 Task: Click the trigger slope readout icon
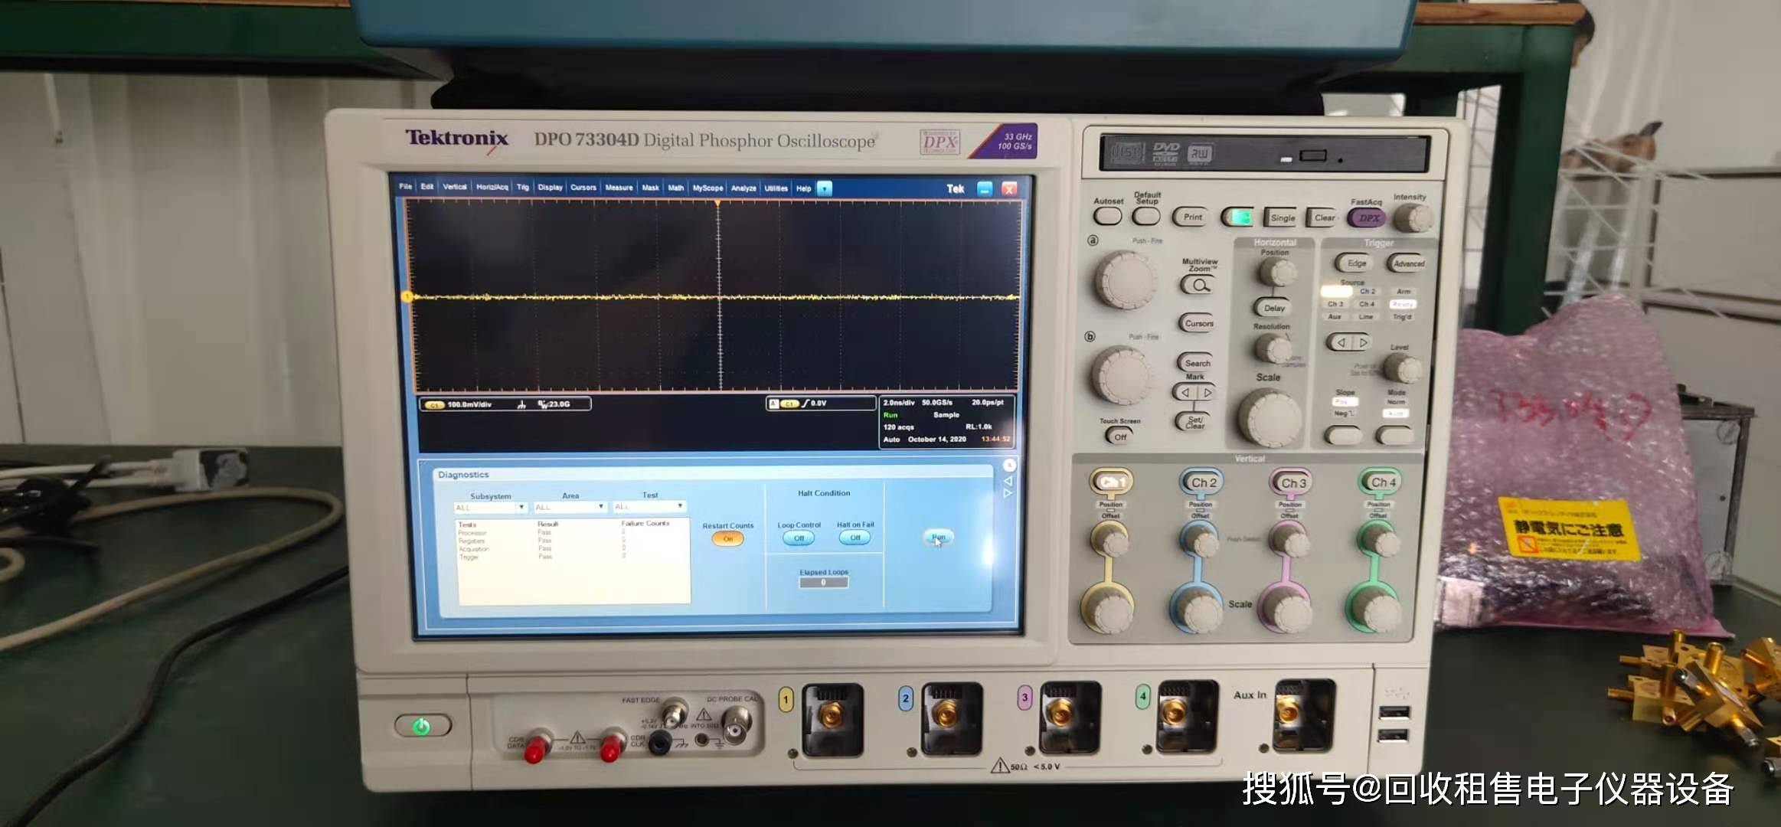click(x=805, y=404)
